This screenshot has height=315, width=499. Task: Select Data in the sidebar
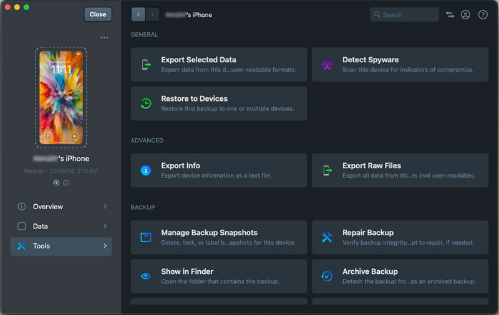tap(61, 226)
